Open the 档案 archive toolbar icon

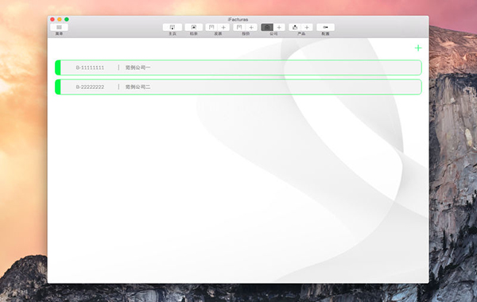(x=193, y=27)
